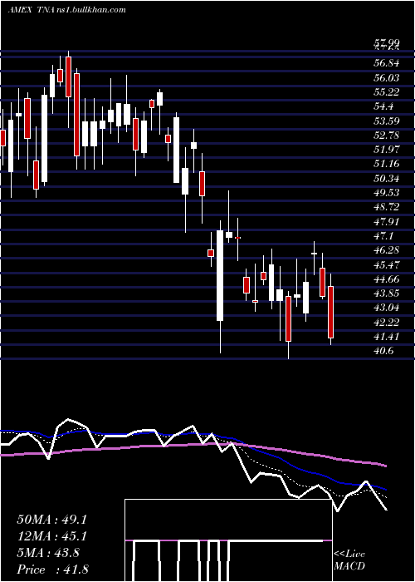Click the 55.22 price level label
The image size is (415, 582).
tap(387, 92)
